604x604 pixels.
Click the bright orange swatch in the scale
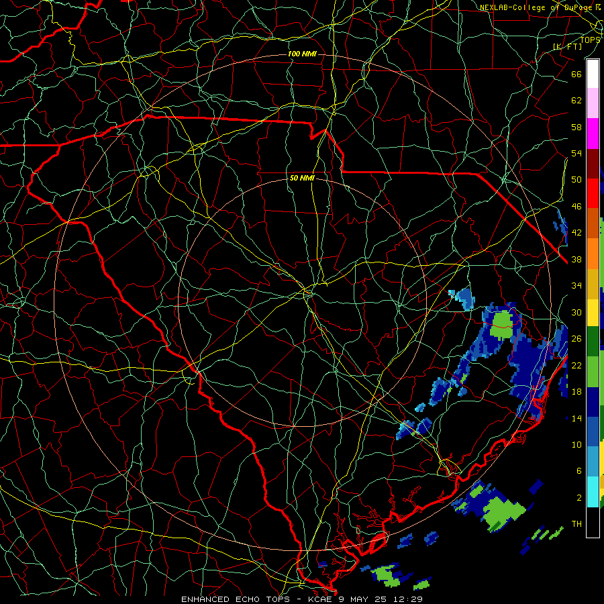click(x=593, y=254)
